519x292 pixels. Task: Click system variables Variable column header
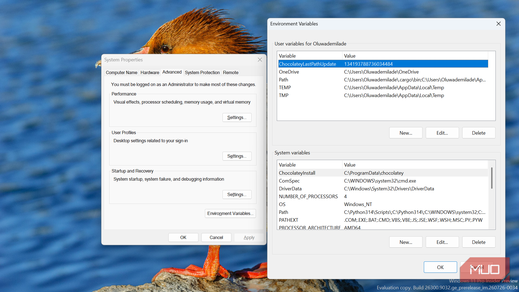click(310, 165)
